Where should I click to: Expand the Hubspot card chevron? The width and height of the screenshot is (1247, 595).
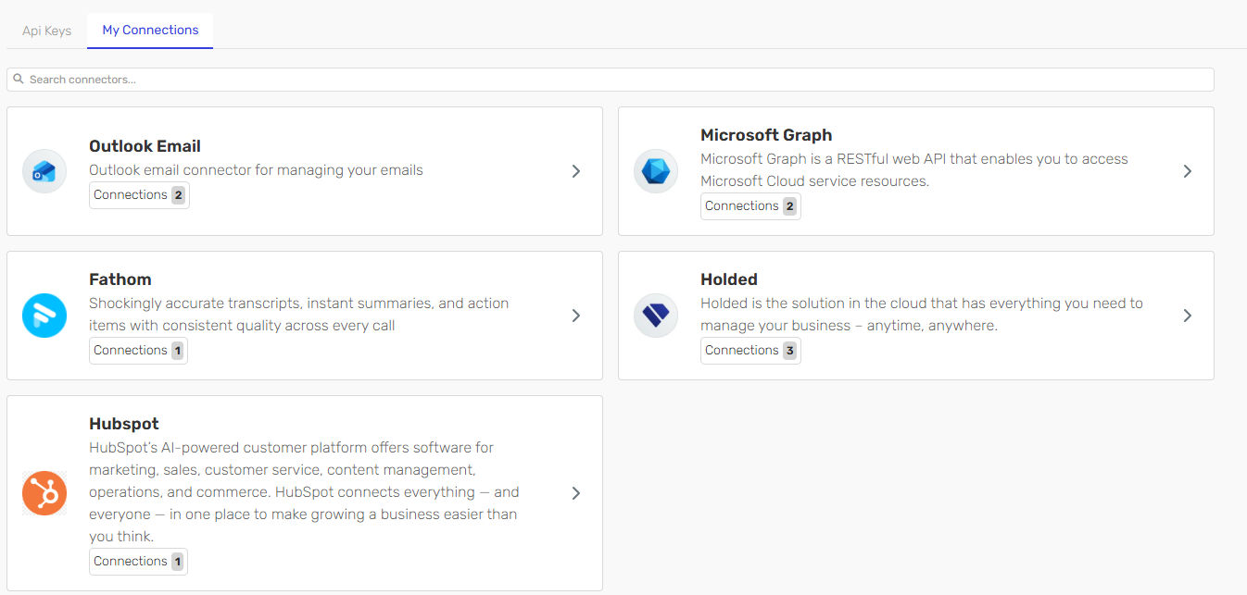click(x=576, y=493)
